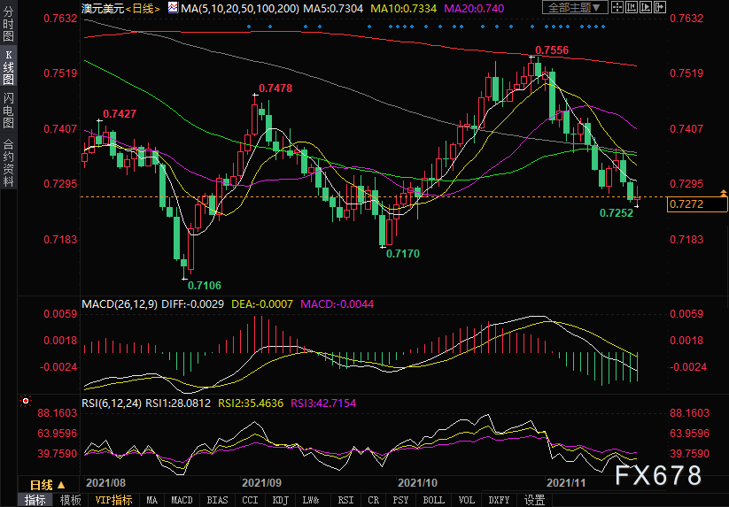The image size is (729, 507).
Task: Open the 全部主题 dropdown
Action: (x=575, y=7)
